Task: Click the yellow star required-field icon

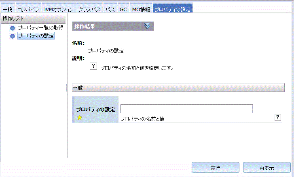Action: 80,118
